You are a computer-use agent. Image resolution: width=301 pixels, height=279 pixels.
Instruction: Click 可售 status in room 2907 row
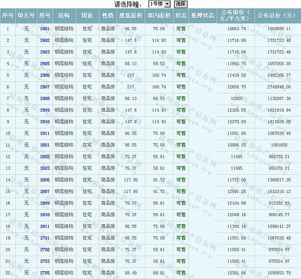(181, 87)
